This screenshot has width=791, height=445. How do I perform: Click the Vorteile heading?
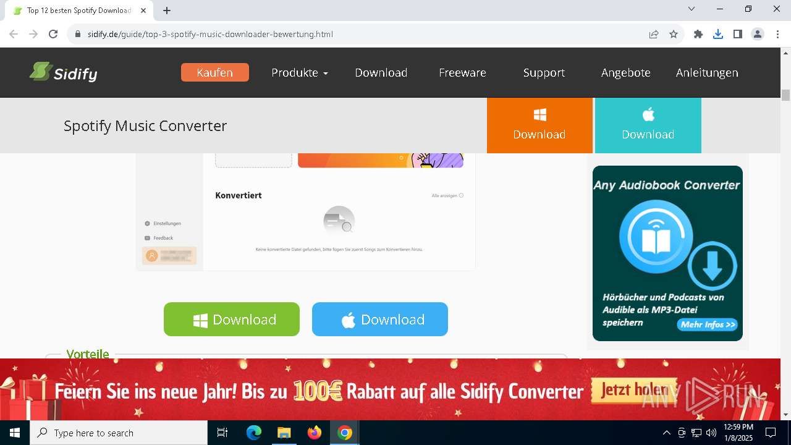click(88, 354)
